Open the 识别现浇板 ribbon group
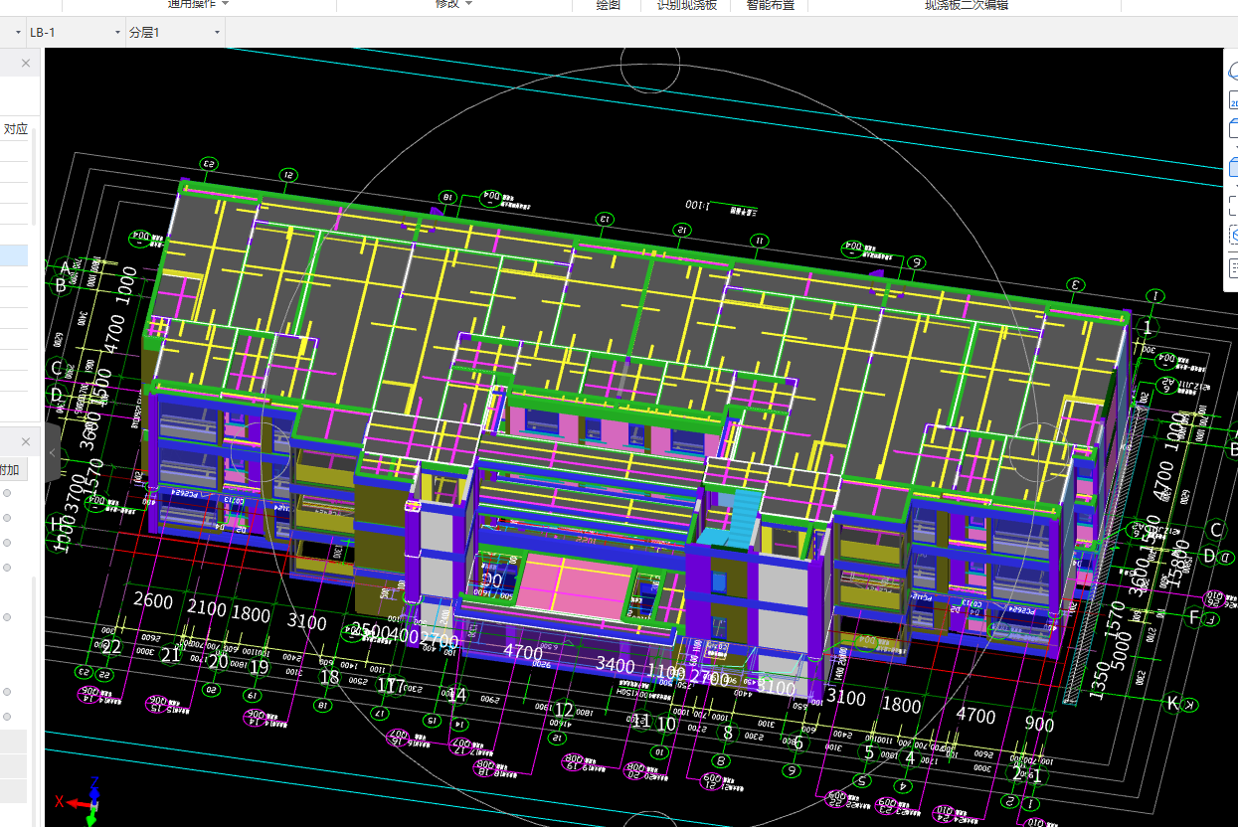Image resolution: width=1238 pixels, height=827 pixels. [x=686, y=5]
